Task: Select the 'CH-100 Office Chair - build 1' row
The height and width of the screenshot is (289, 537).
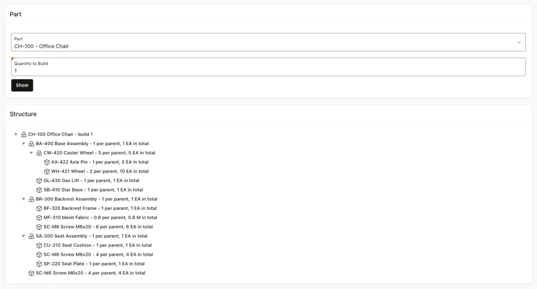Action: tap(60, 135)
